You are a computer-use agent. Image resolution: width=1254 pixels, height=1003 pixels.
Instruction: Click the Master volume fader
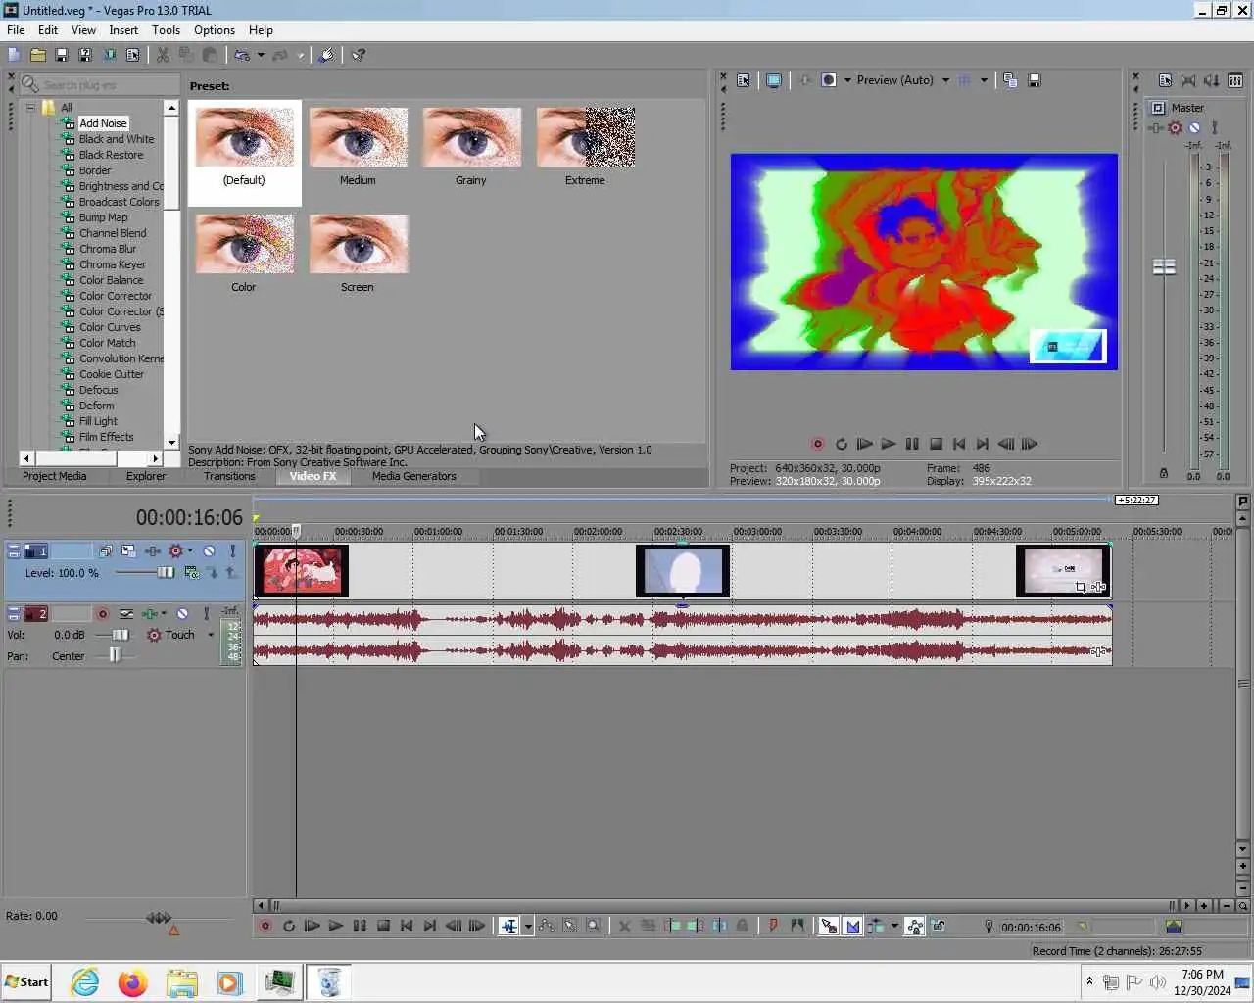[x=1164, y=266]
